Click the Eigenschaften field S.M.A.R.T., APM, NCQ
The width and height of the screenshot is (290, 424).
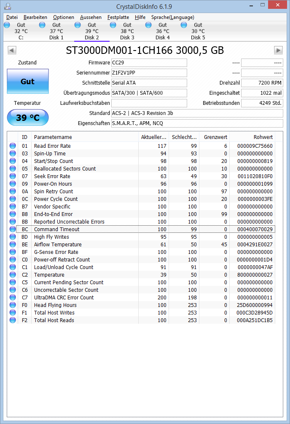point(197,123)
